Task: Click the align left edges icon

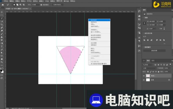Action: 144,40
